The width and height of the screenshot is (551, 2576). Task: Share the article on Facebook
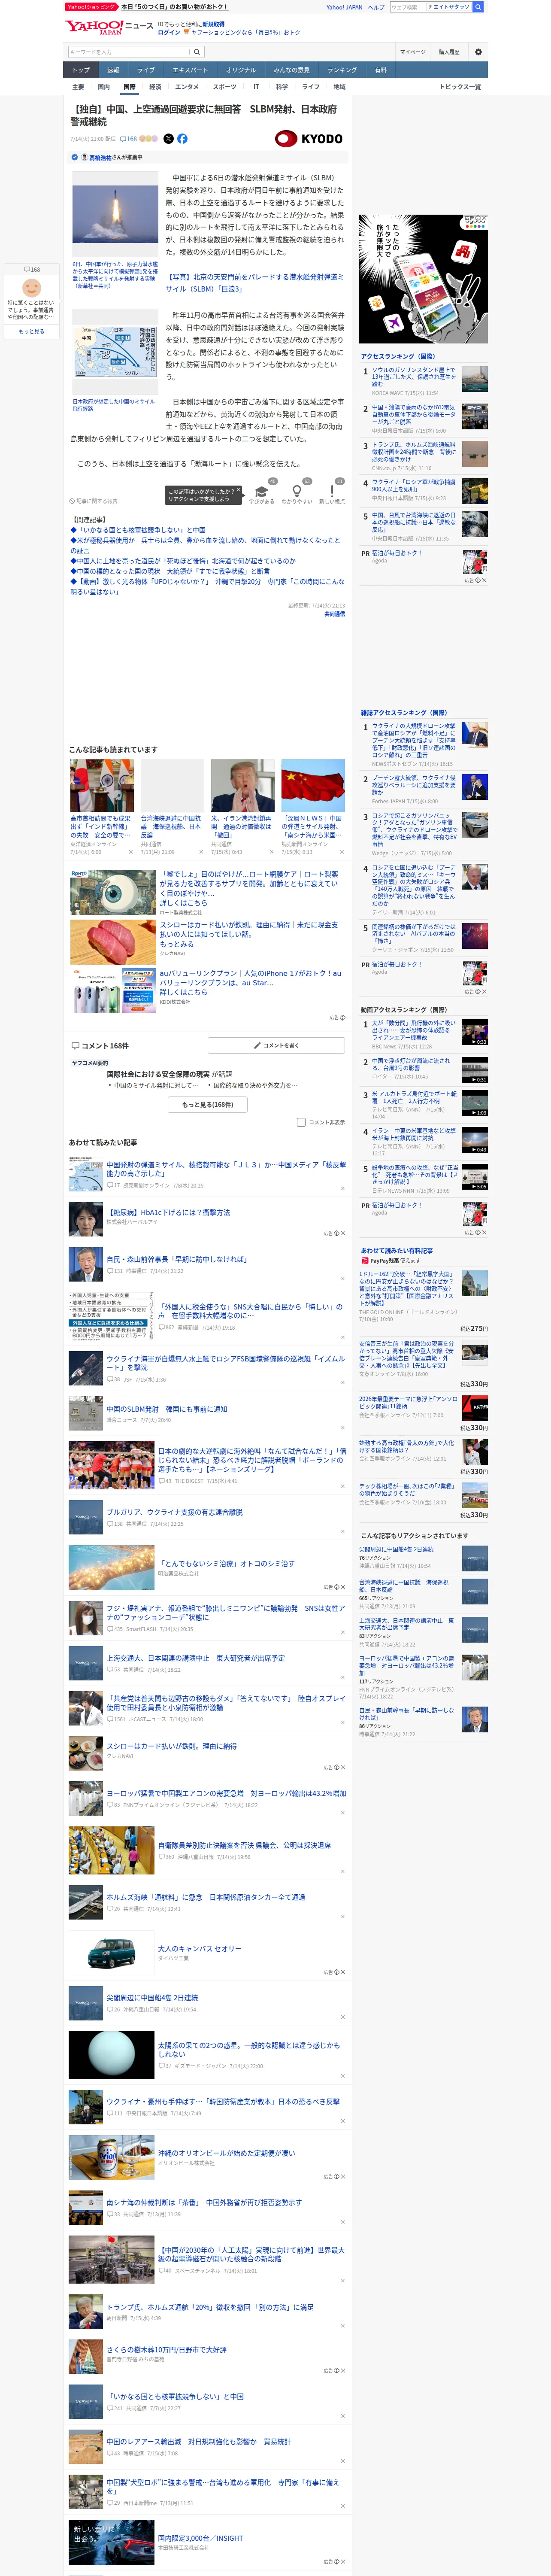(x=182, y=139)
